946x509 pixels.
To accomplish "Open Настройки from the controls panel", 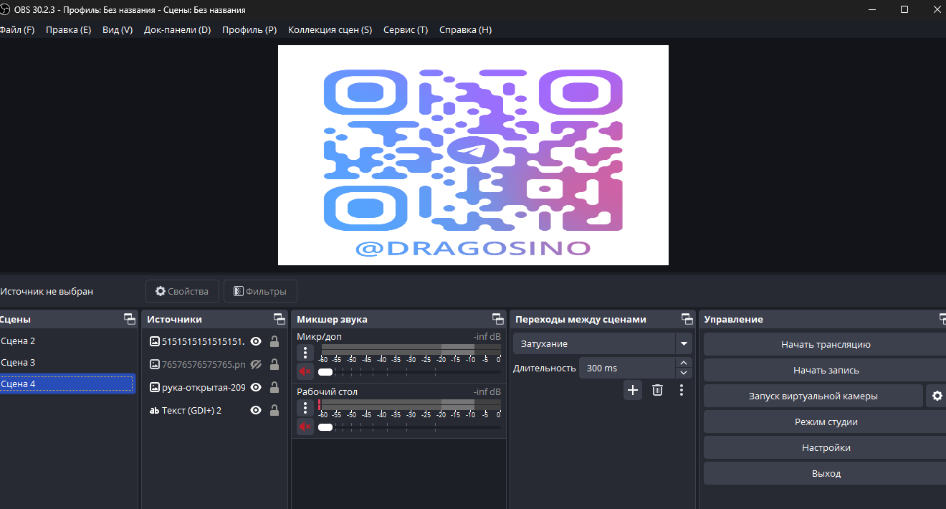I will [x=826, y=447].
